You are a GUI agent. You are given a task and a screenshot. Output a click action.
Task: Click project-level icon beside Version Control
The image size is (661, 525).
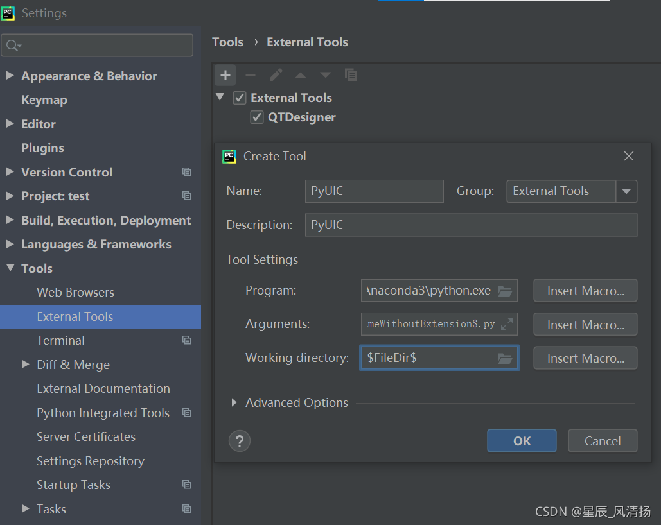click(x=187, y=172)
